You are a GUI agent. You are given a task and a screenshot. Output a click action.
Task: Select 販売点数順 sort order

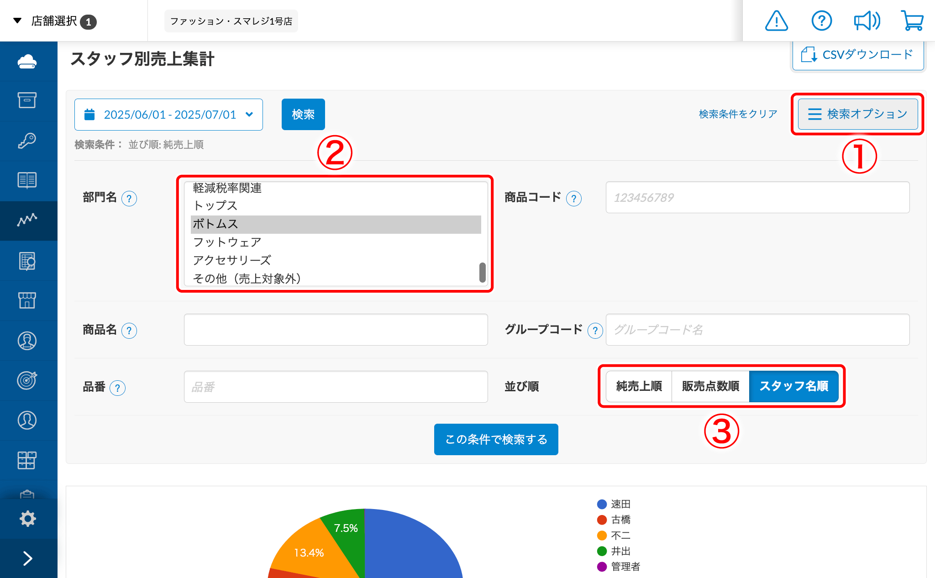pos(710,386)
